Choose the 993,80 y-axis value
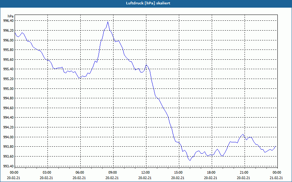The height and width of the screenshot is (182, 292). point(8,147)
